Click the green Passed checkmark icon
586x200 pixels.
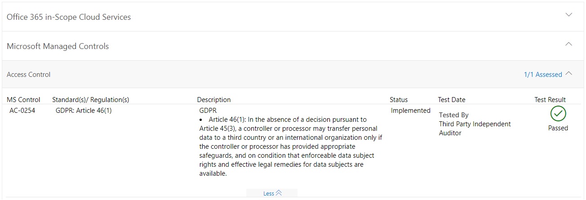tap(558, 114)
